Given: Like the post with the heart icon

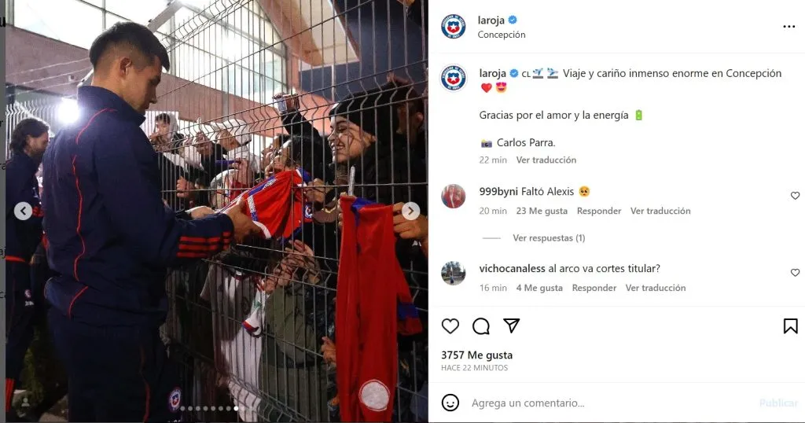Looking at the screenshot, I should 450,326.
